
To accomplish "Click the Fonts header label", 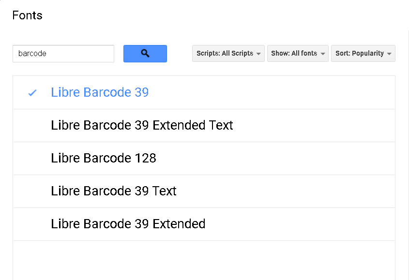I will coord(27,15).
